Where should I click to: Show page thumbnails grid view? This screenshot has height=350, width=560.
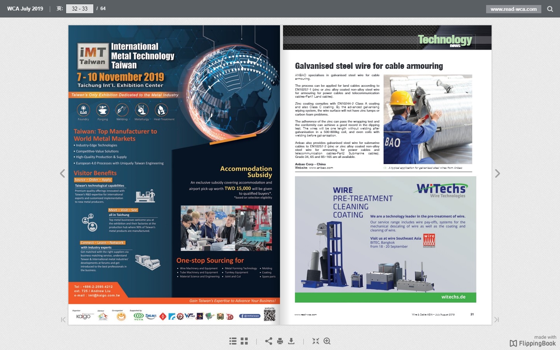pos(244,341)
